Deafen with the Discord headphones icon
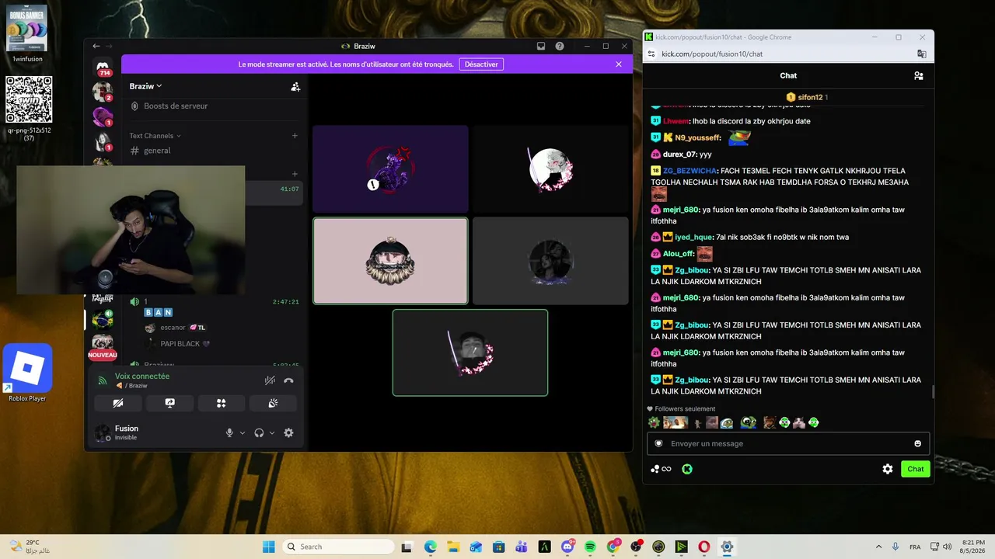Image resolution: width=995 pixels, height=559 pixels. [x=259, y=432]
